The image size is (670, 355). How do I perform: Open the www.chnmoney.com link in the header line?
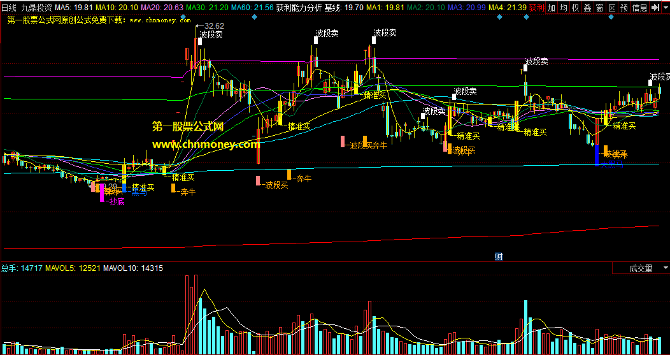click(159, 20)
